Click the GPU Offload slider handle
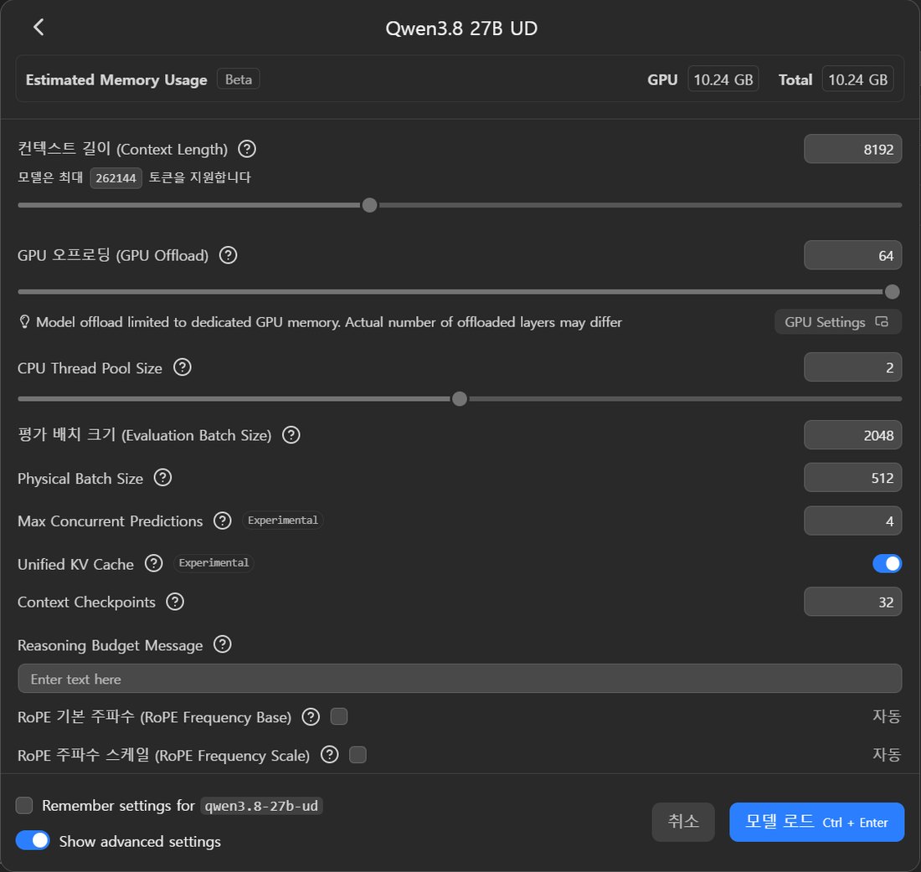 (892, 292)
